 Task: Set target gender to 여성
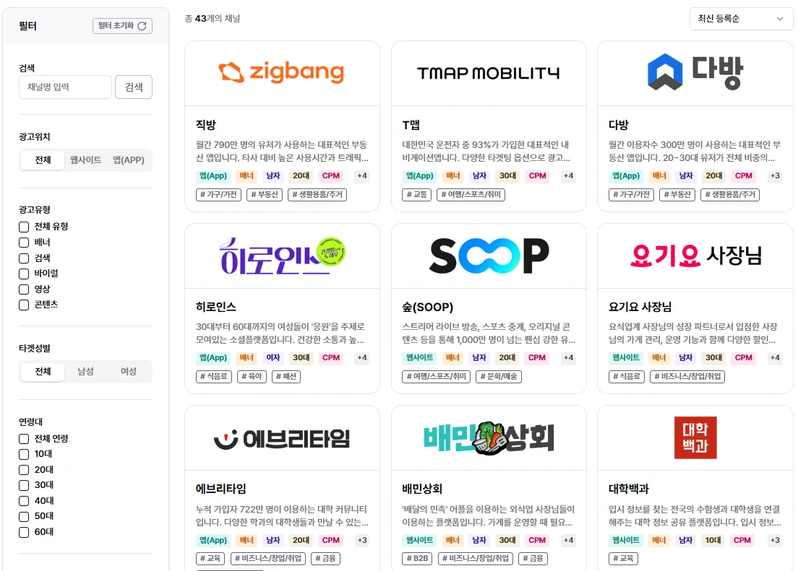click(x=128, y=372)
